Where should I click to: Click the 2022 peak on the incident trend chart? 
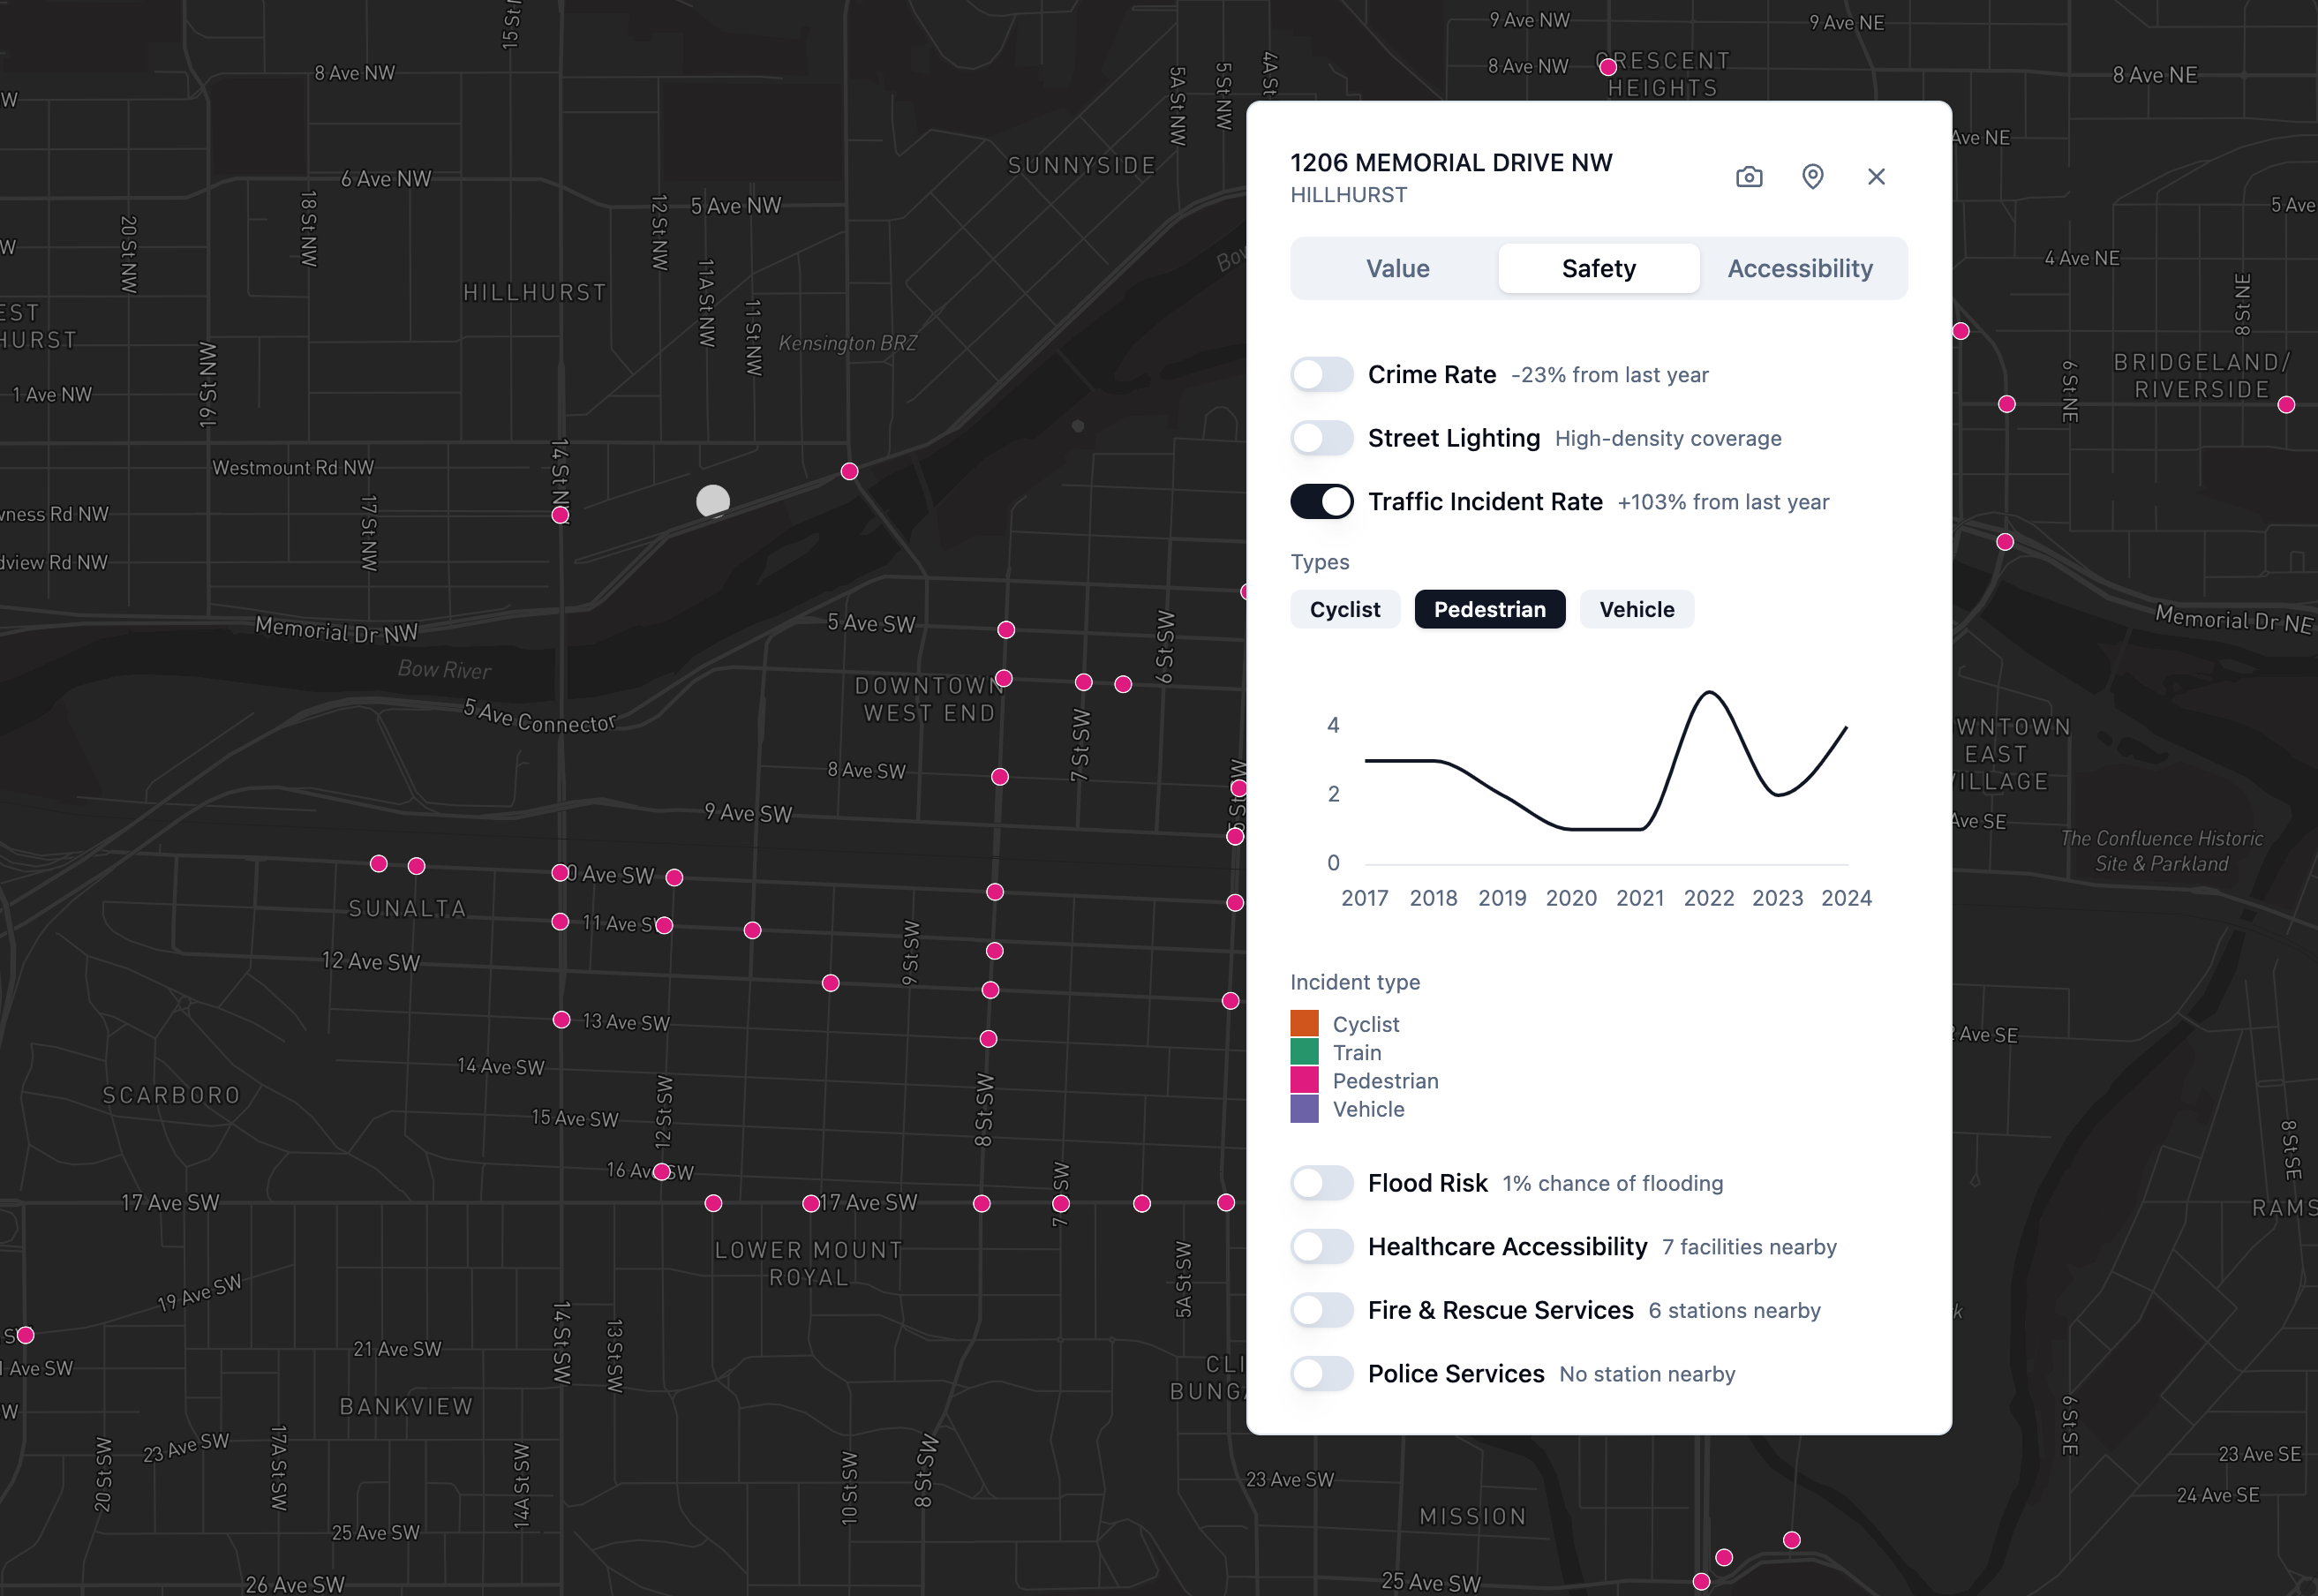click(1710, 692)
